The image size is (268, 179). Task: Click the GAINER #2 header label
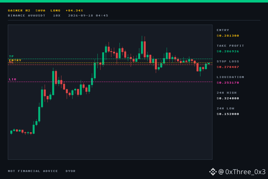[x=19, y=11]
